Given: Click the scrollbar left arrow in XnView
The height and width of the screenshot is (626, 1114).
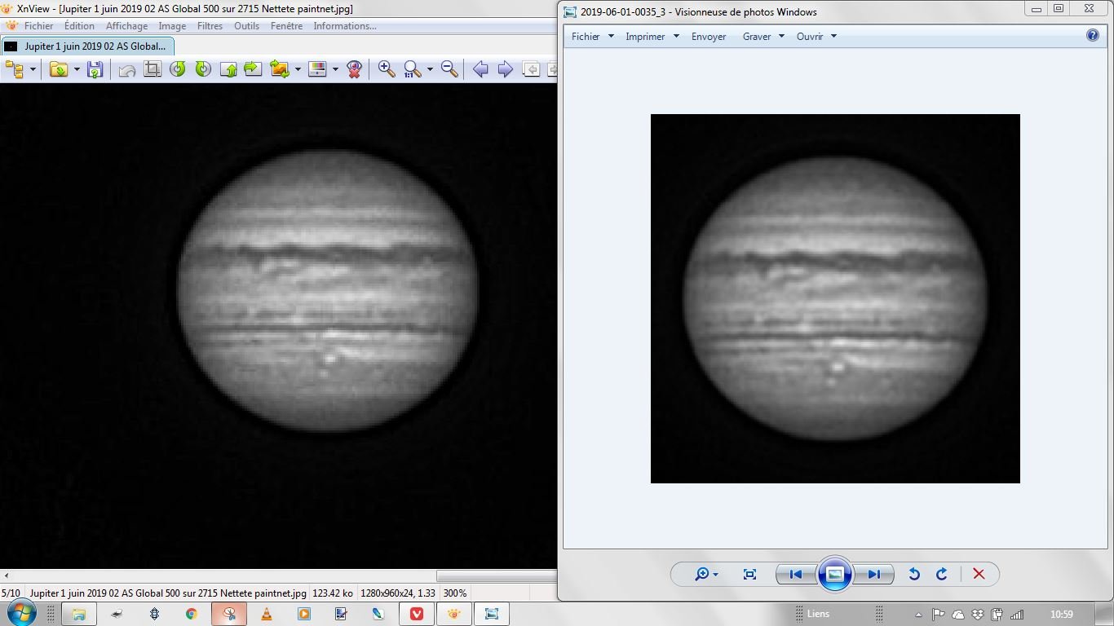Looking at the screenshot, I should [x=6, y=576].
